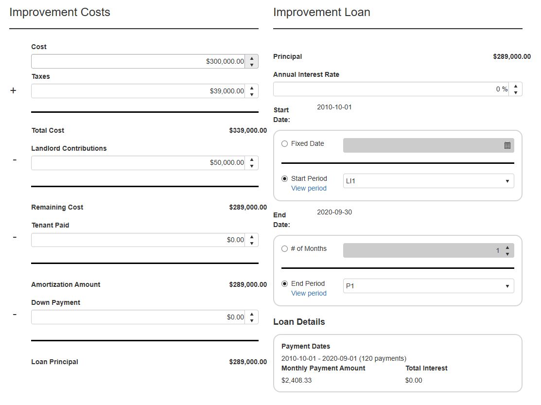Choose the # of Months radio button

pyautogui.click(x=285, y=249)
